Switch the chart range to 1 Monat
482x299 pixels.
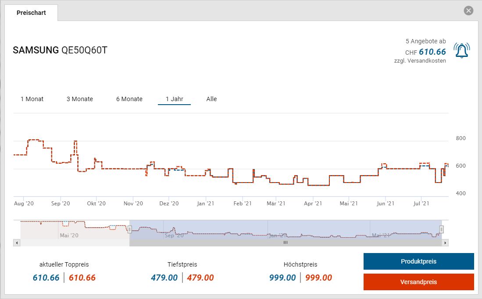tap(32, 99)
